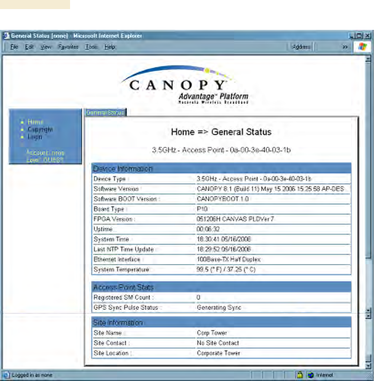Click the System Temperature value 99.5
374x381 pixels.
coord(226,269)
